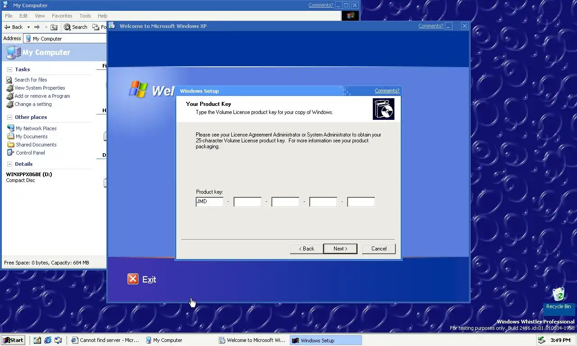
Task: Click Comments? link in Windows Setup dialog
Action: (x=387, y=91)
